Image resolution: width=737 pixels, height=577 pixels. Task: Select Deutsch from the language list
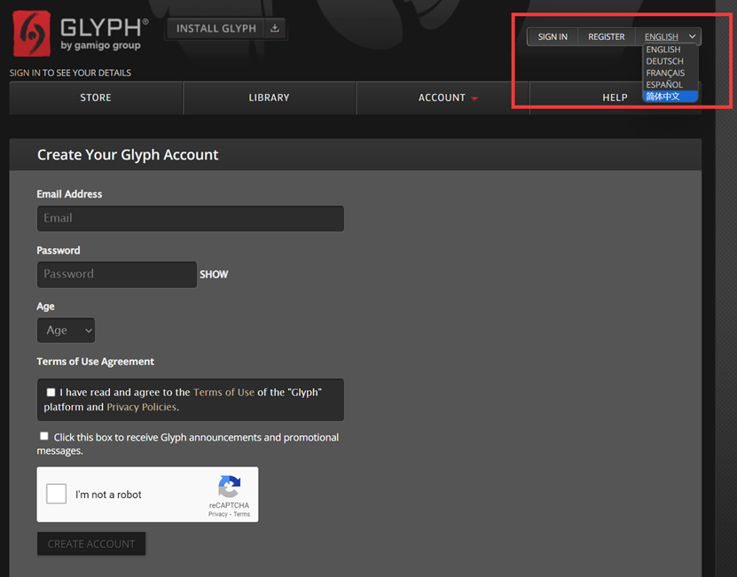(664, 61)
